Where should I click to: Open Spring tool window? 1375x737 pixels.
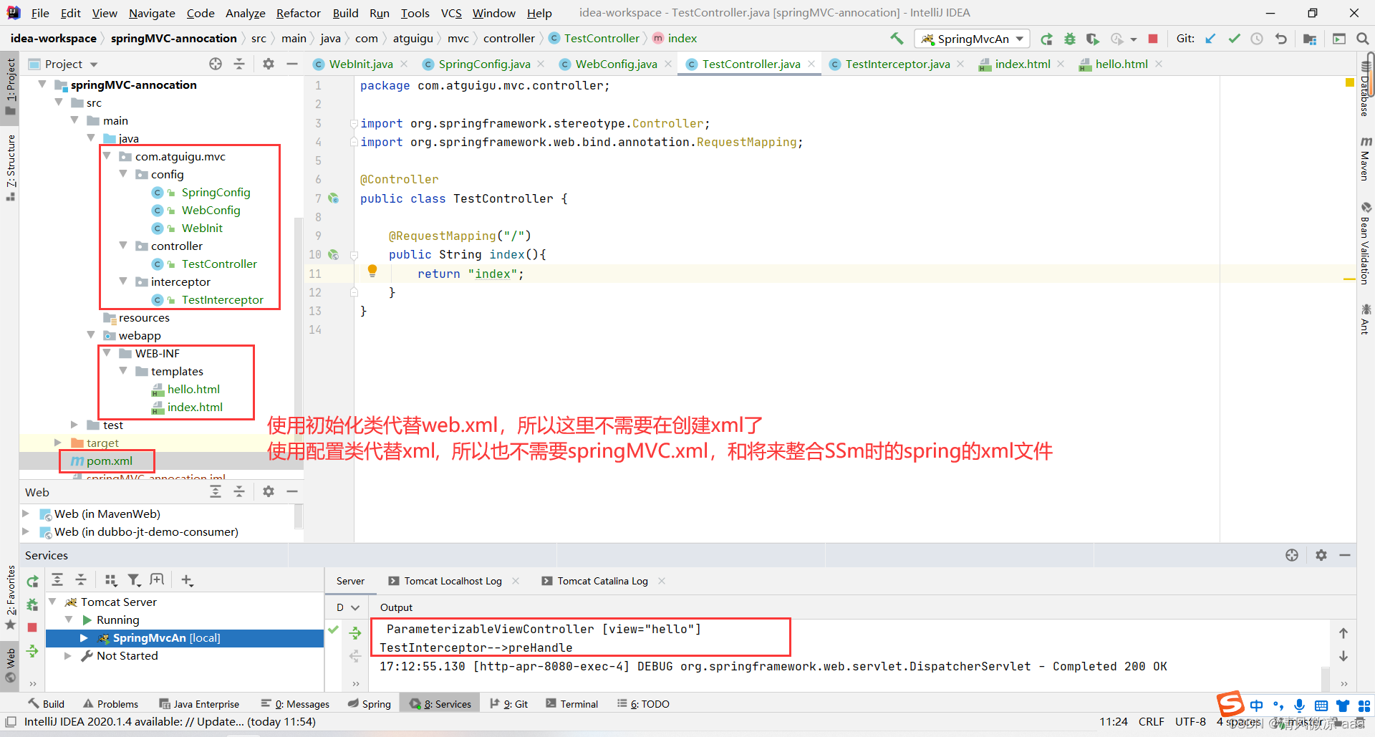[370, 704]
